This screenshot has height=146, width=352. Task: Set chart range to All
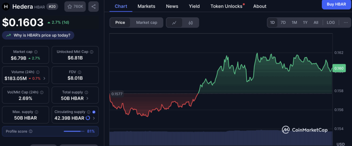point(316,22)
